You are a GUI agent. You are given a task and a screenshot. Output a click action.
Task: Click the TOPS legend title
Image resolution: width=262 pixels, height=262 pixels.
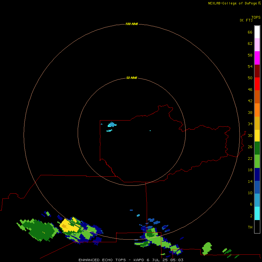tap(256, 17)
